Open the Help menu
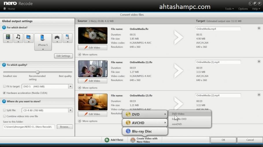The image size is (263, 147). point(256,9)
